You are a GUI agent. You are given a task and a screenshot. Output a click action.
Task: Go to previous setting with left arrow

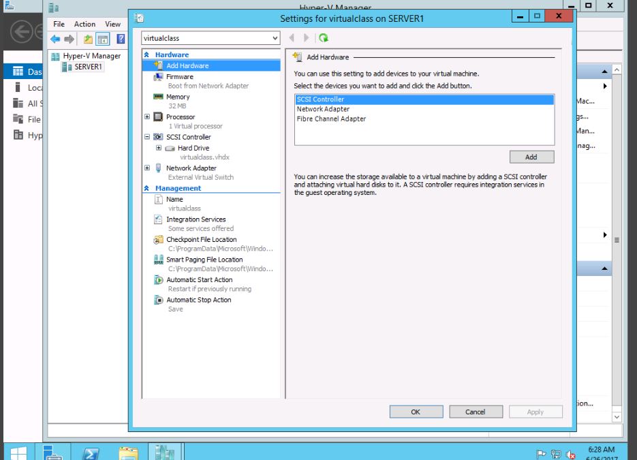(x=292, y=37)
